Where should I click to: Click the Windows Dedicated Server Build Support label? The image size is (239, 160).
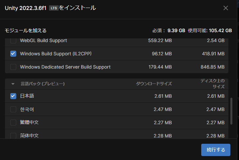[x=65, y=67]
